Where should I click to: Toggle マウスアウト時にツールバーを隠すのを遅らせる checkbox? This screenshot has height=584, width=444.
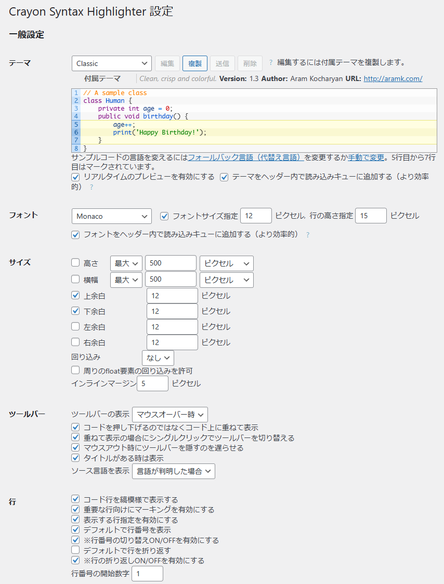click(76, 447)
